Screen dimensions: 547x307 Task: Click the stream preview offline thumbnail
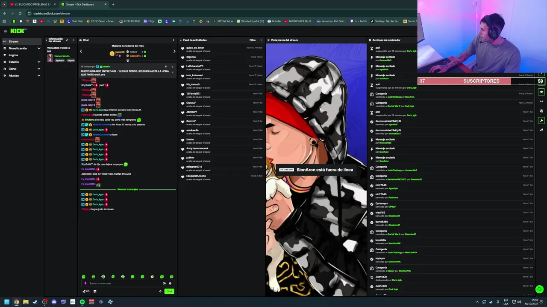316,170
